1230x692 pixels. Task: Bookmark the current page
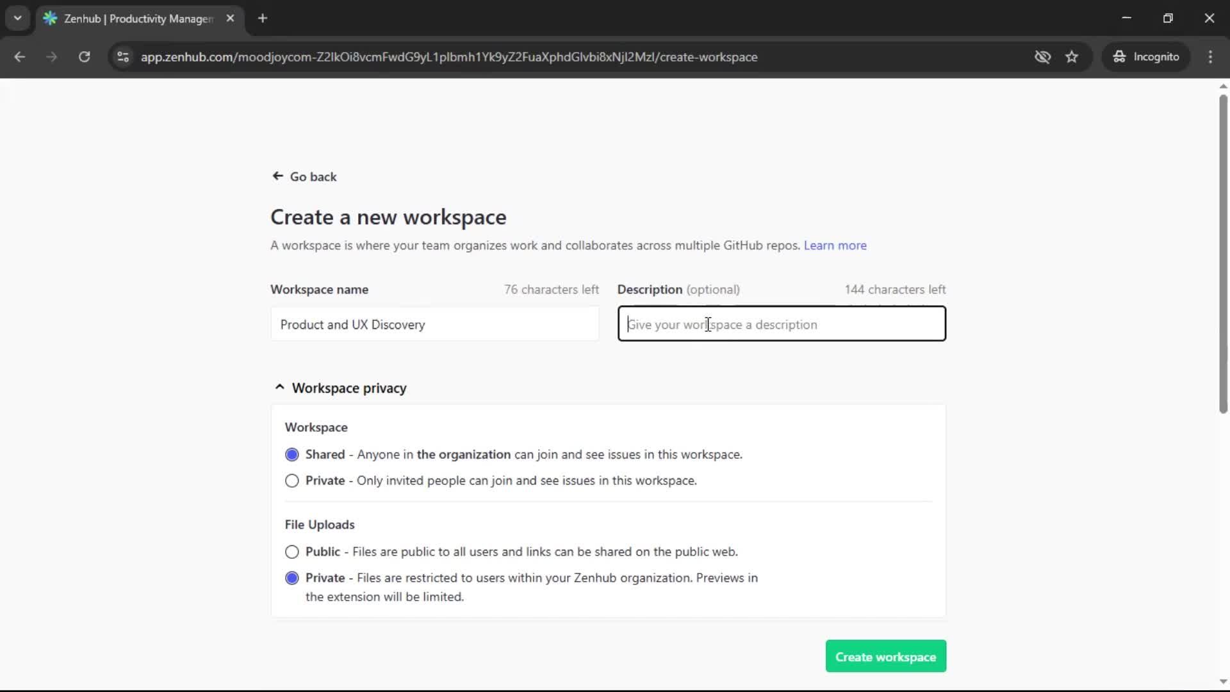1072,56
